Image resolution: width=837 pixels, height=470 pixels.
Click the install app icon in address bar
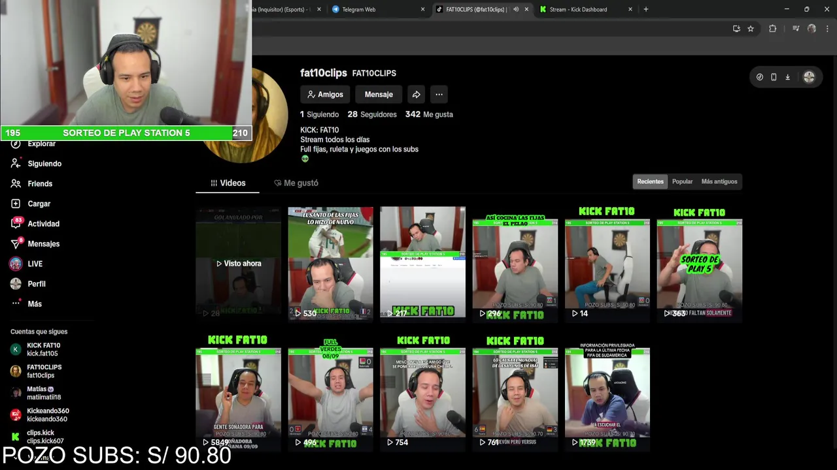pyautogui.click(x=736, y=29)
